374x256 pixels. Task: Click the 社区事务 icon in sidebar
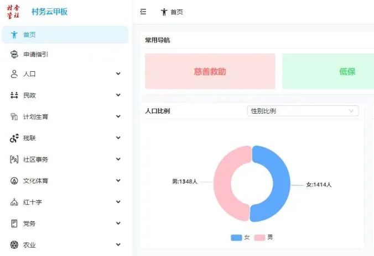tap(14, 159)
